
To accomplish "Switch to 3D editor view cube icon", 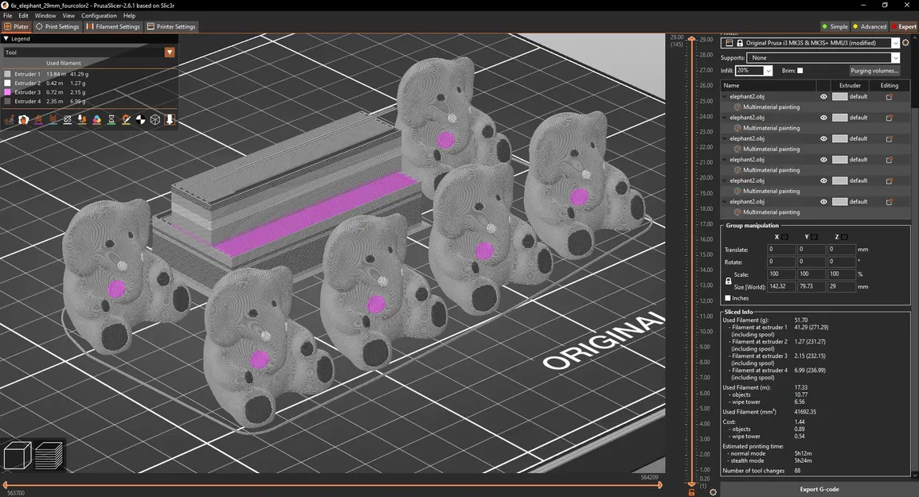I will 18,456.
